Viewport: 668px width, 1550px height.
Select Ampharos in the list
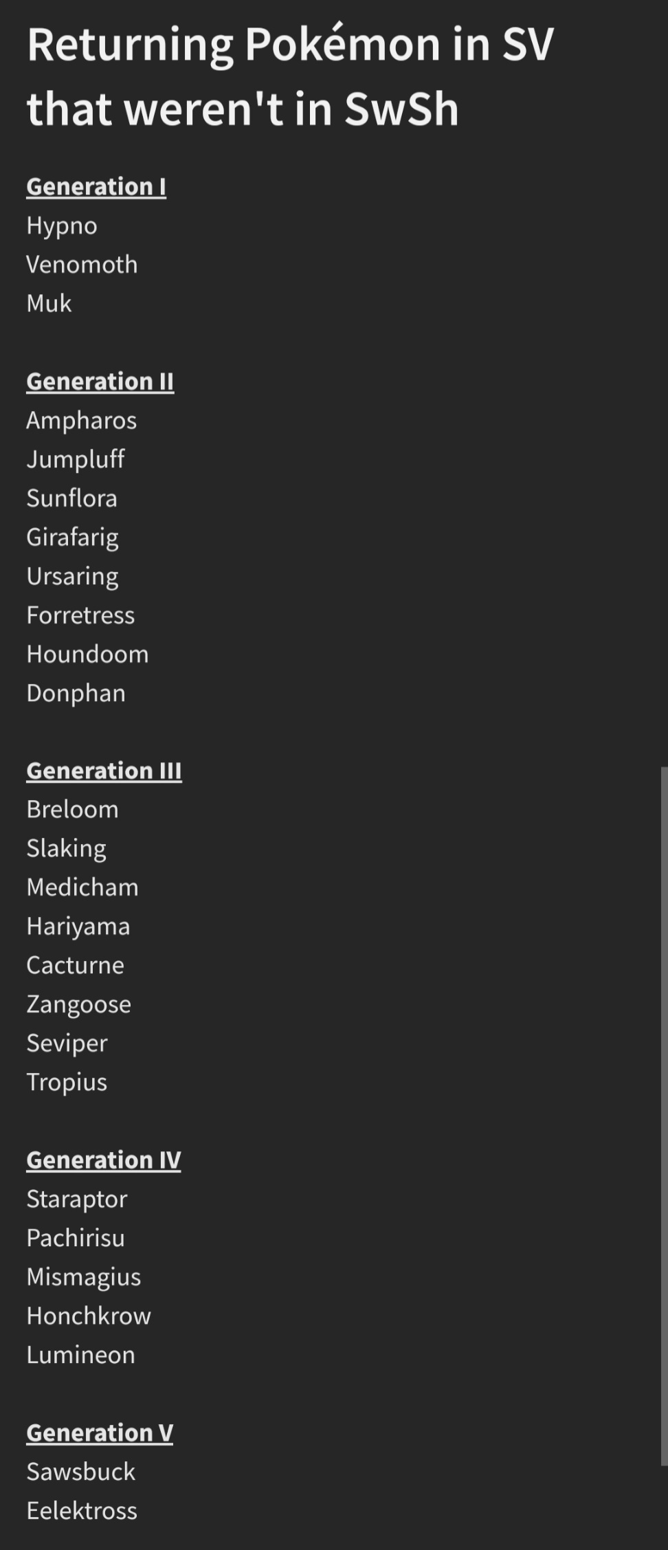[82, 421]
